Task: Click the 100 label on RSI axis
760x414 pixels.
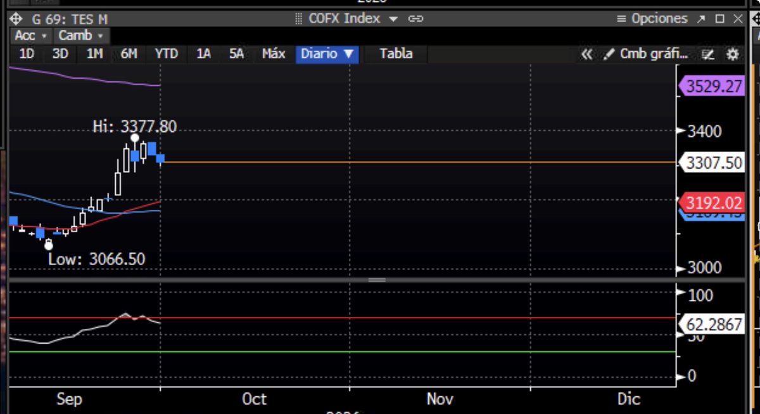Action: click(700, 295)
